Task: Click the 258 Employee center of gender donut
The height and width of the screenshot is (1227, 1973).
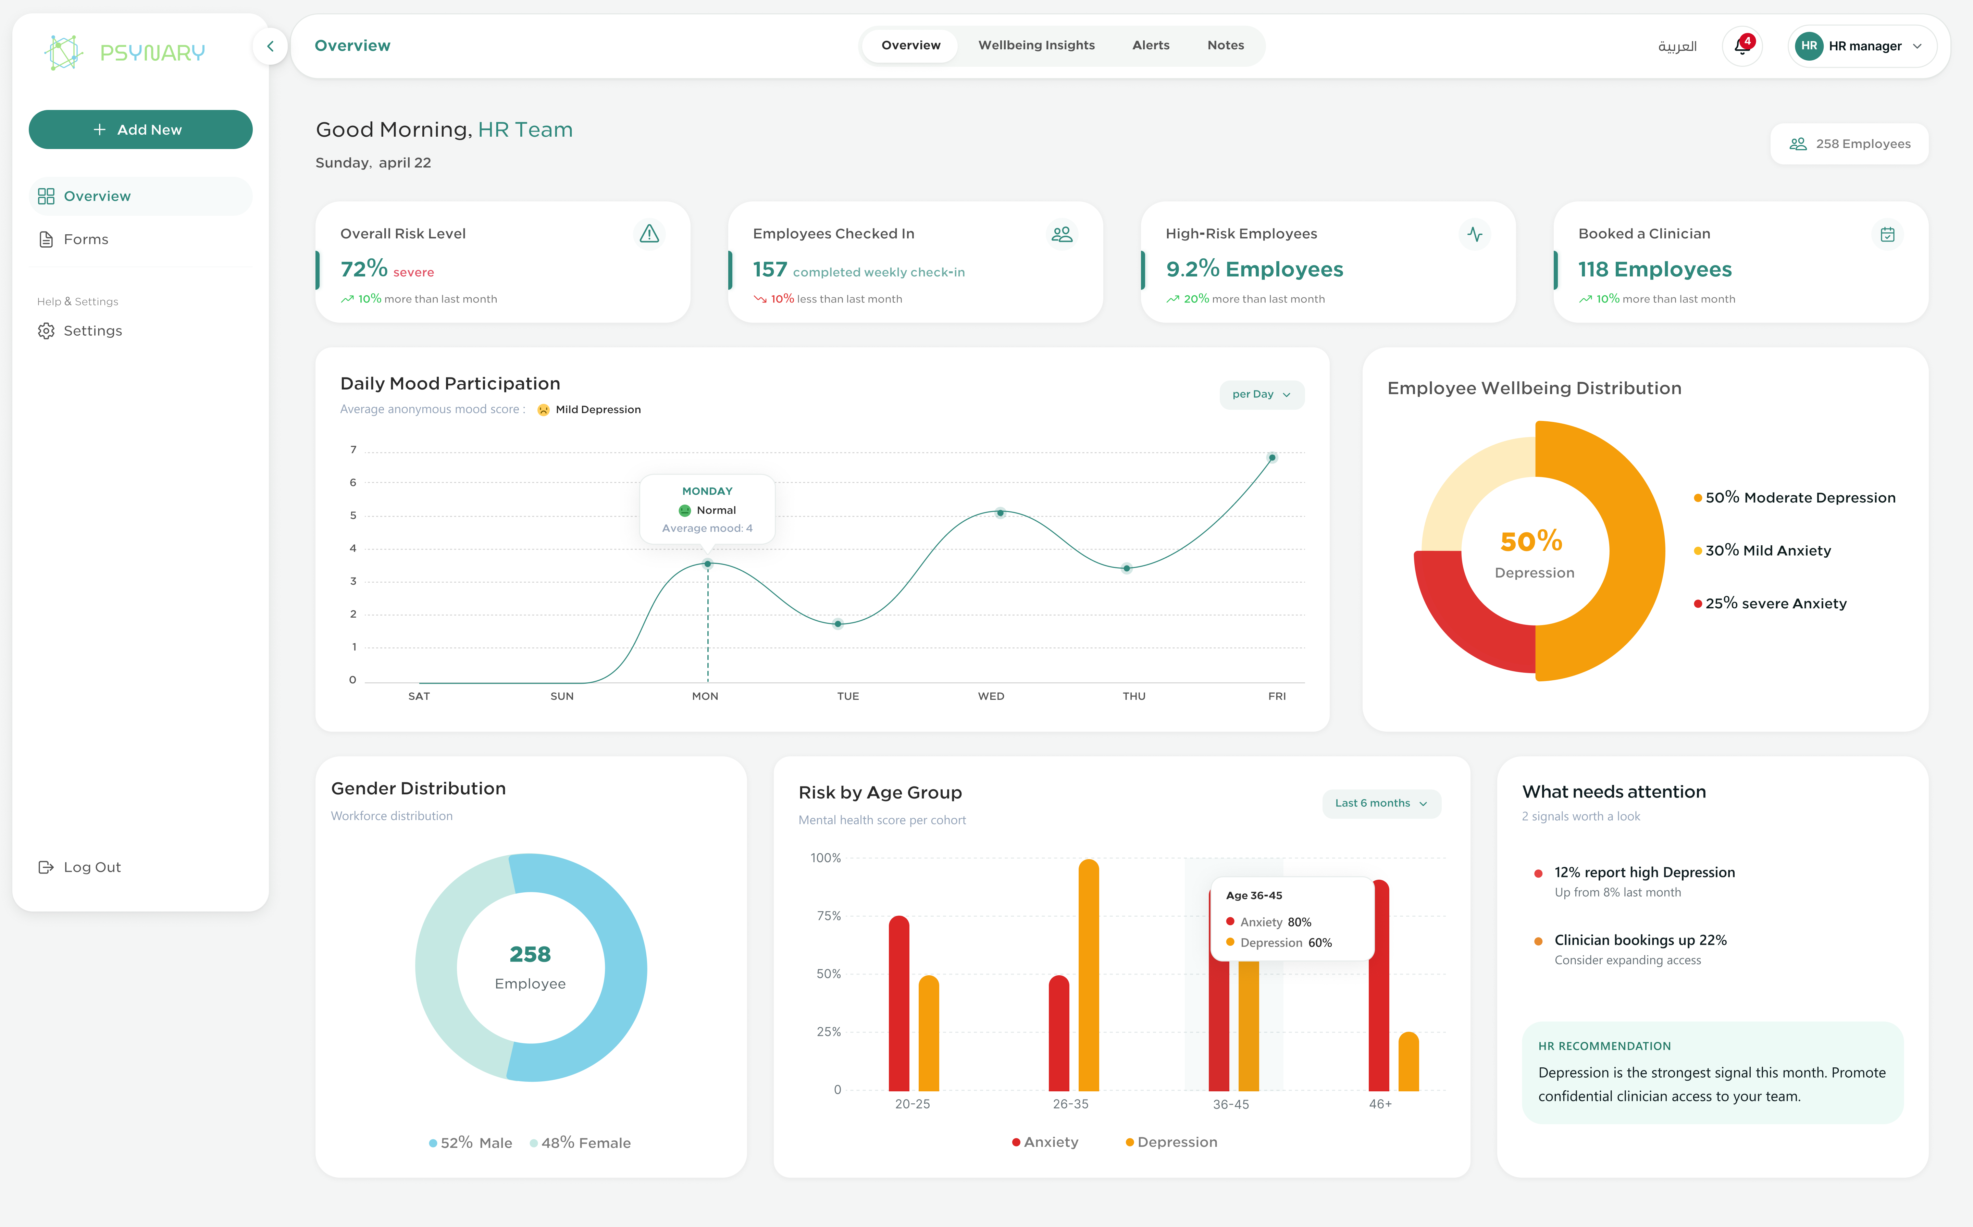Action: pos(531,967)
